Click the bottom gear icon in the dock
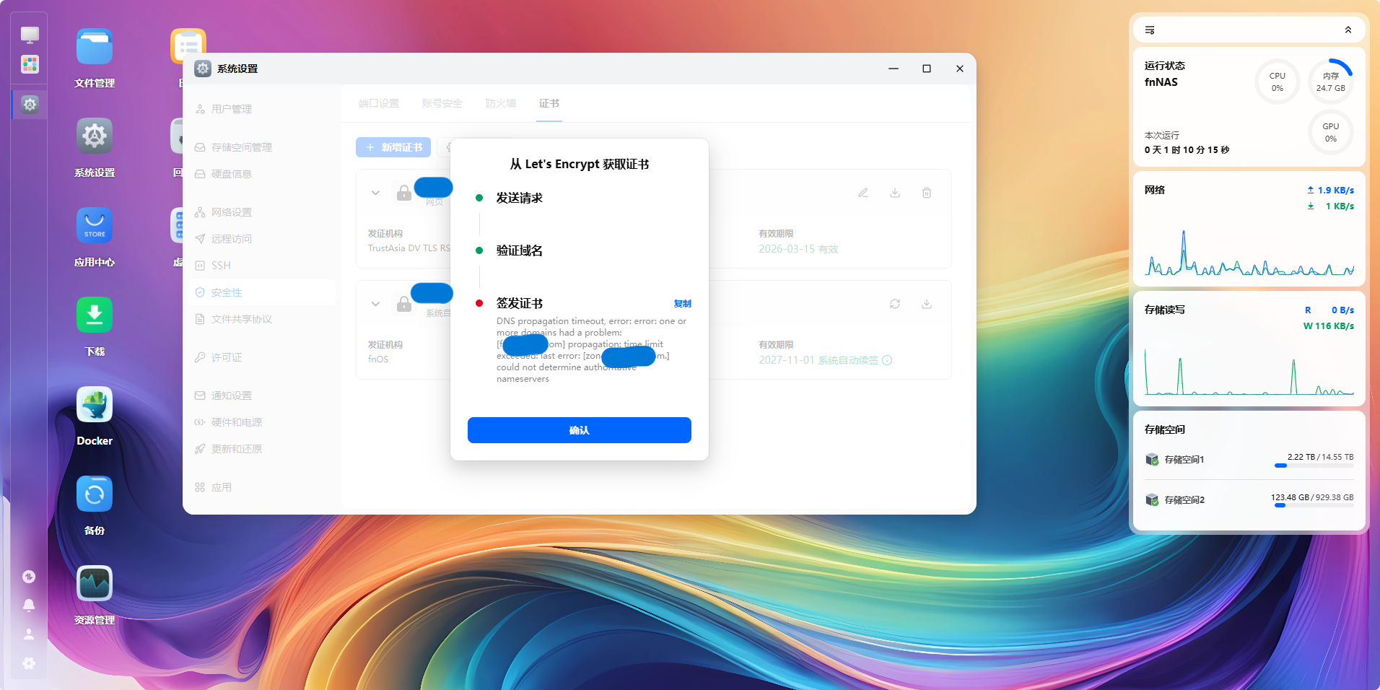Image resolution: width=1380 pixels, height=690 pixels. point(29,663)
